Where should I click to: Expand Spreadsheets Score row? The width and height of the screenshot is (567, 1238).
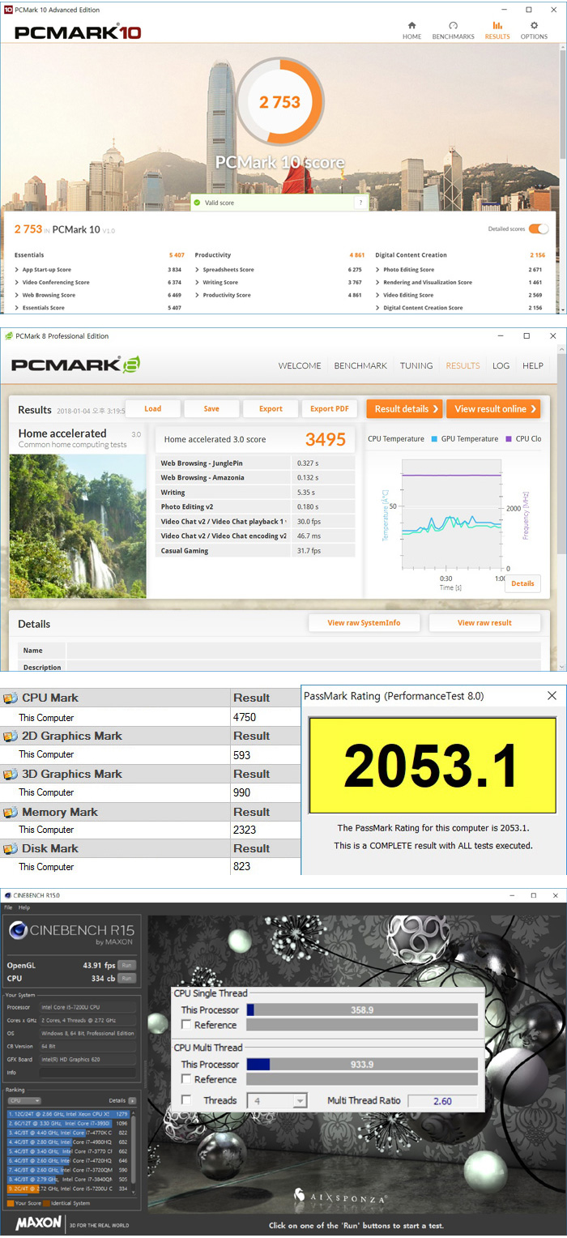click(198, 270)
